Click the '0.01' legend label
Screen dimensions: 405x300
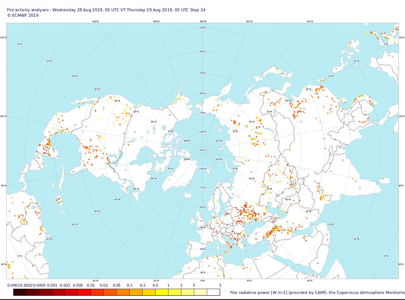(91, 285)
